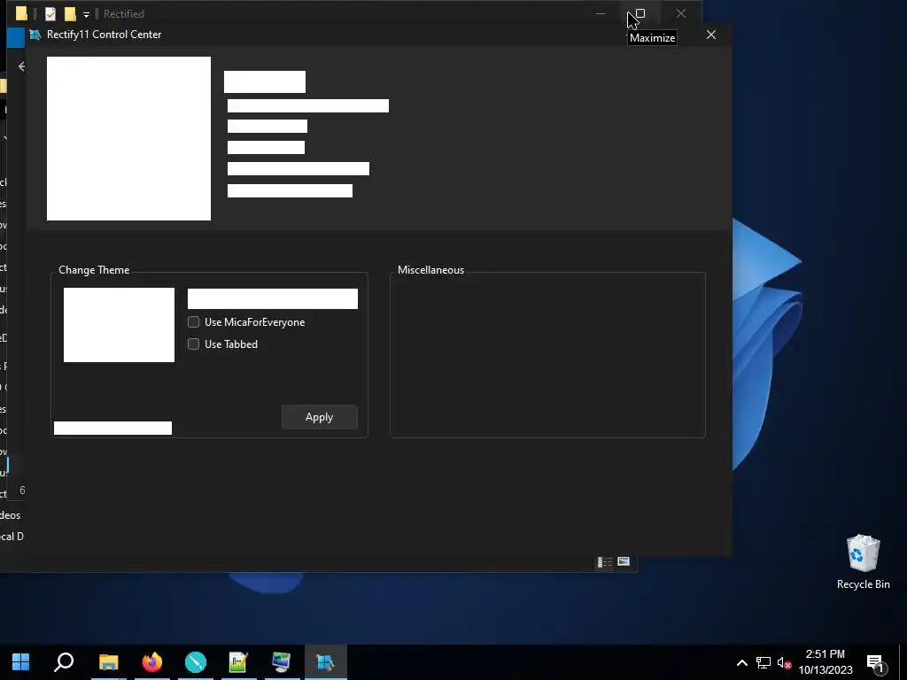
Task: Launch Firefox from the taskbar
Action: (152, 662)
